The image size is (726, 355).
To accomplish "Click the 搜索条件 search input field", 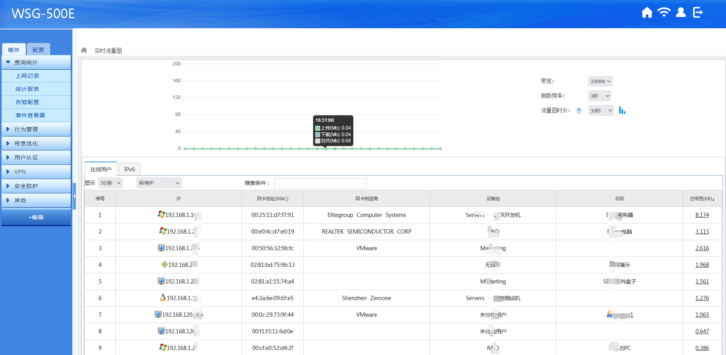I will 320,183.
